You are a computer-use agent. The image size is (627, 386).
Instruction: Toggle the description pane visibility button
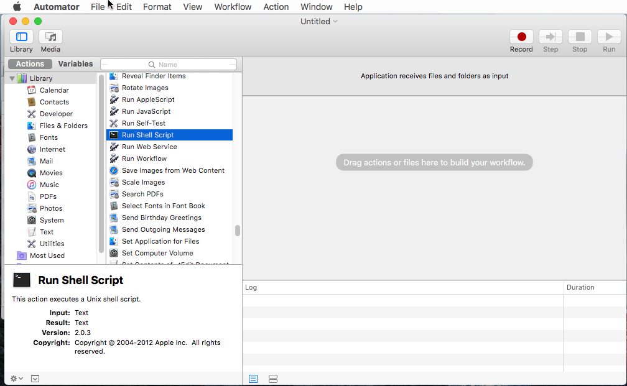tap(35, 379)
